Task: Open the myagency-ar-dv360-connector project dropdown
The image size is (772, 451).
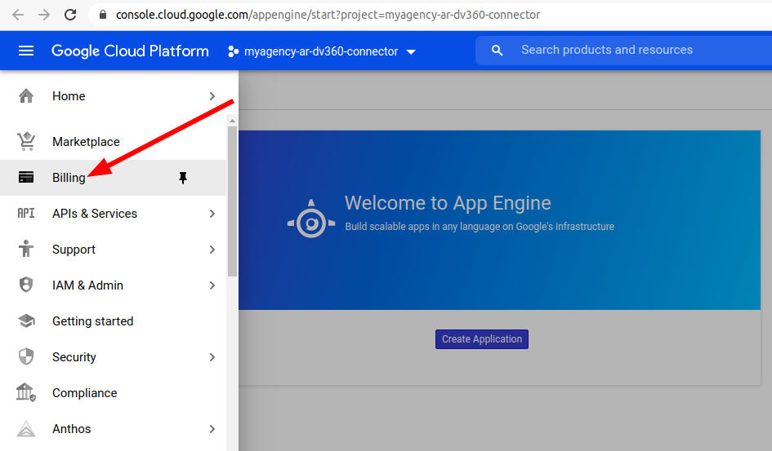Action: coord(322,51)
